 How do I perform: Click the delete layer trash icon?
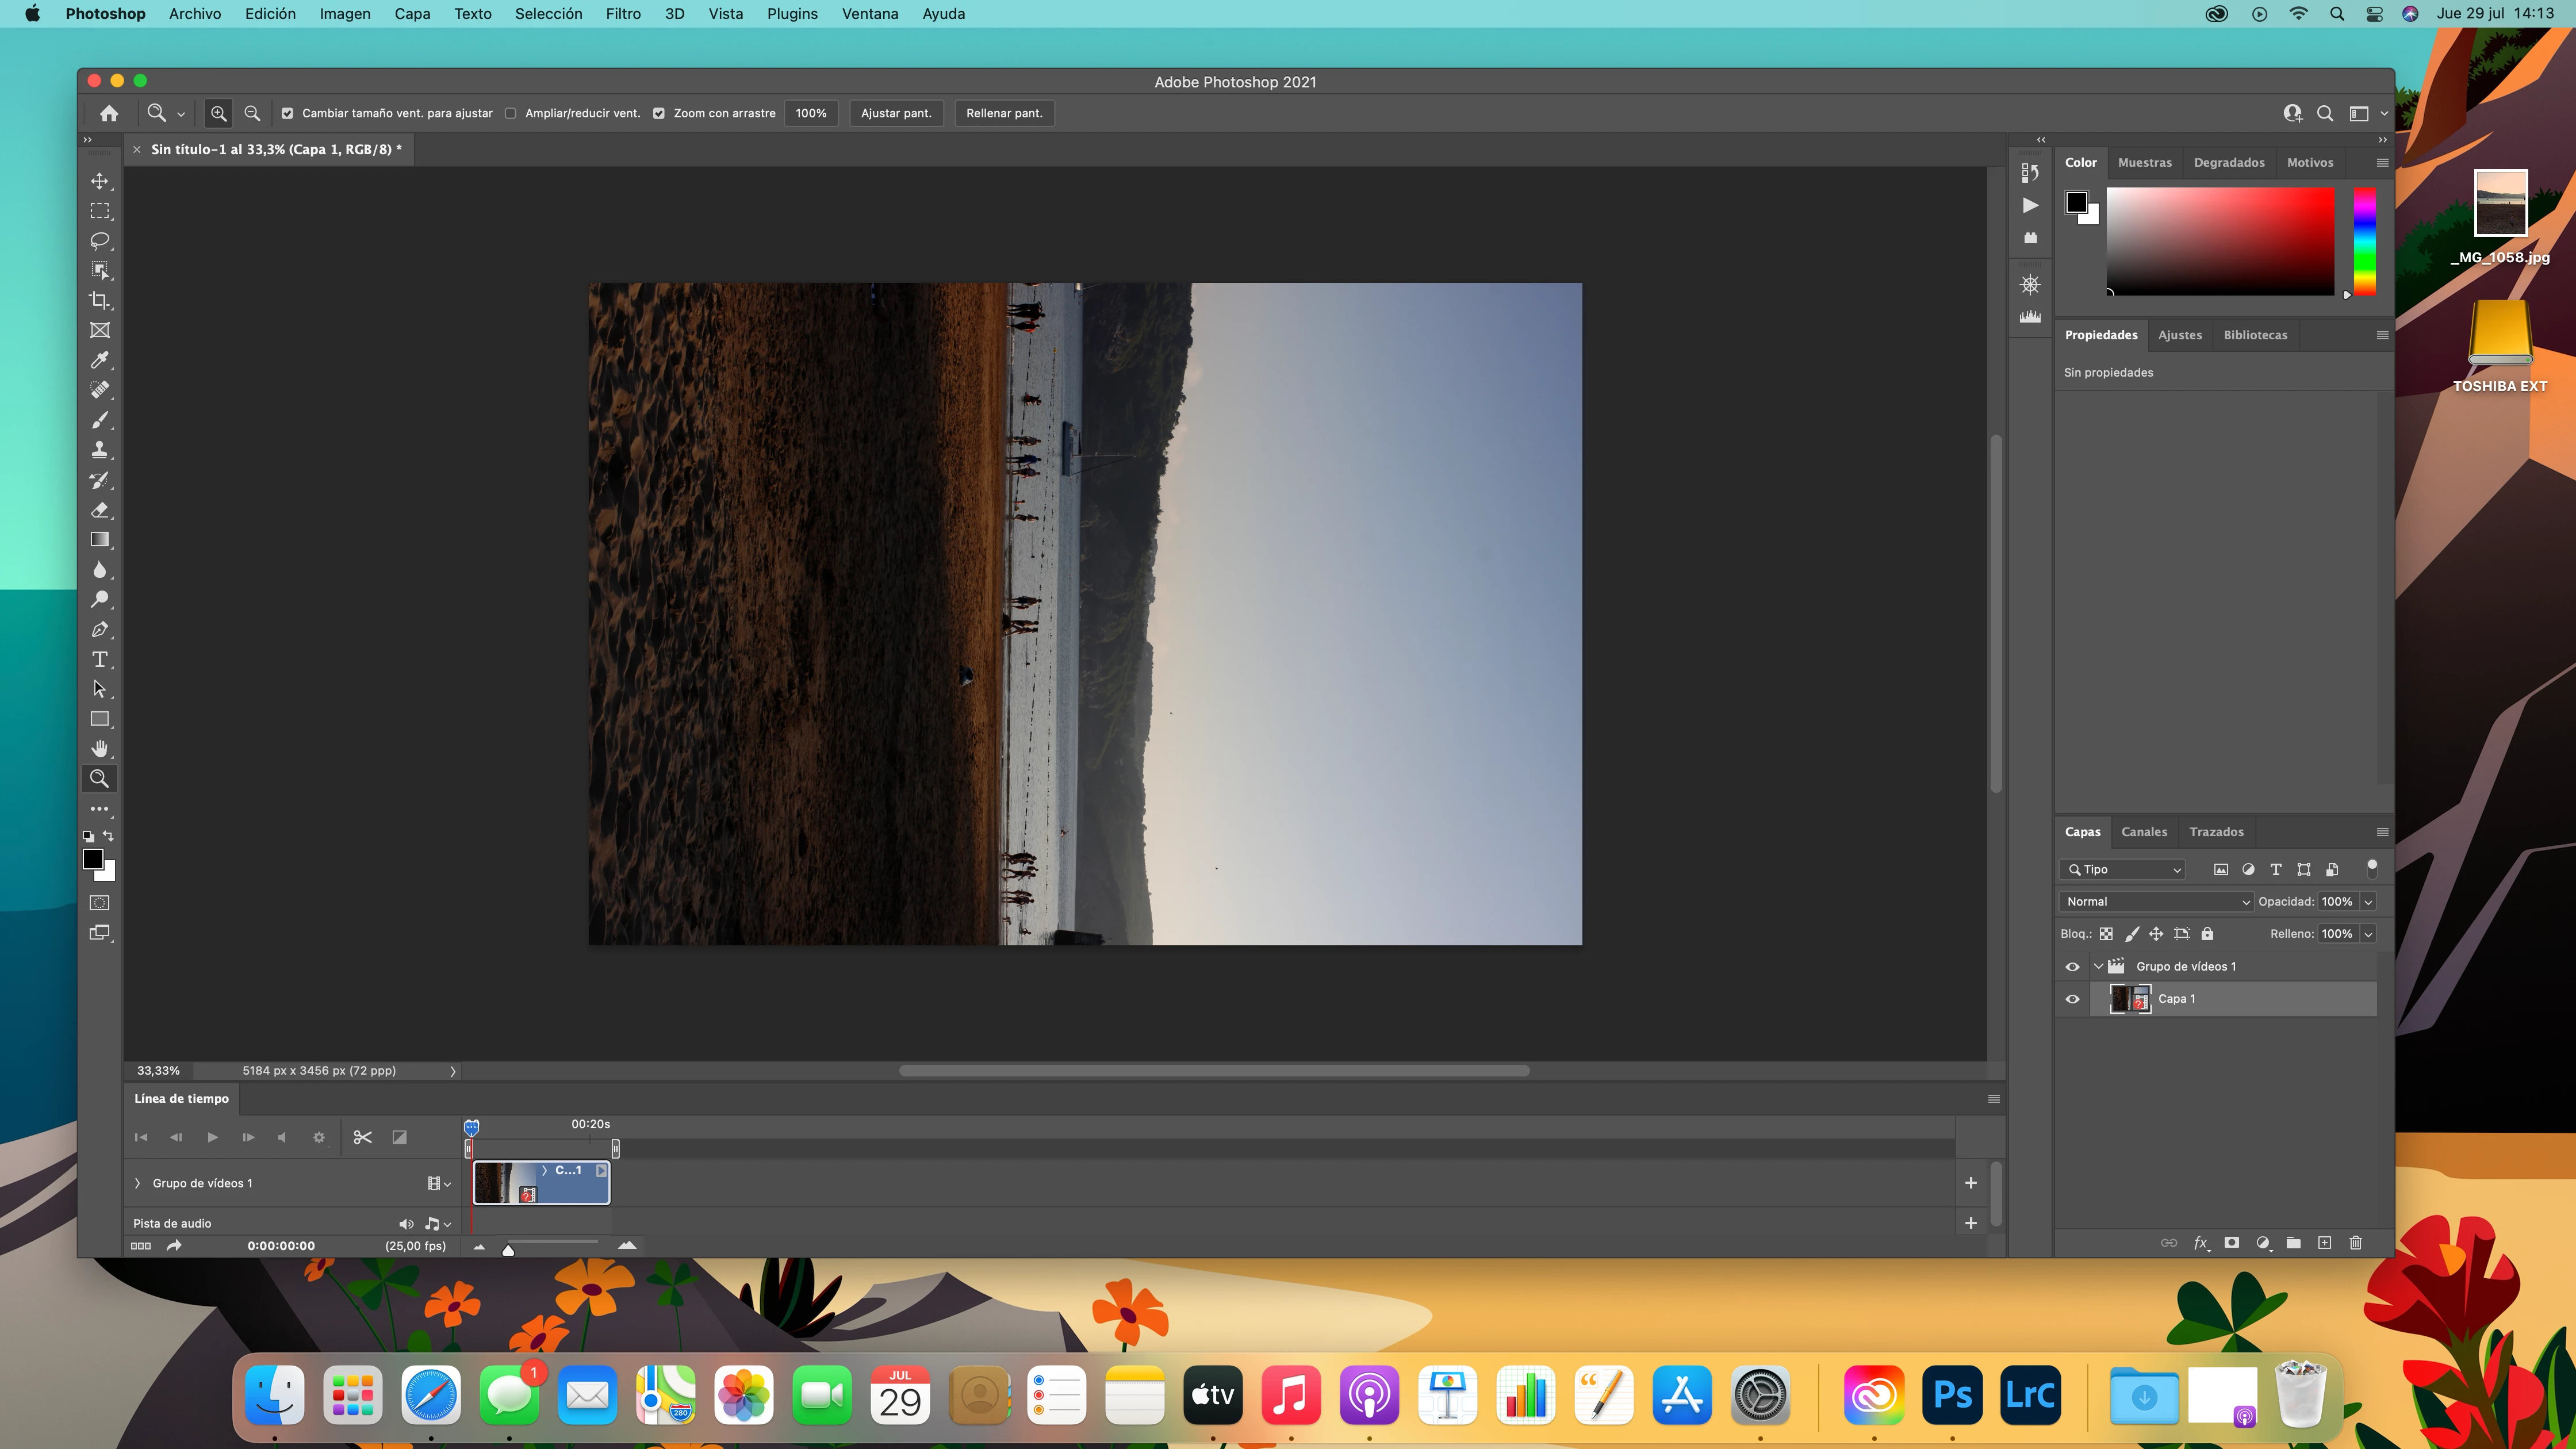(2355, 1243)
